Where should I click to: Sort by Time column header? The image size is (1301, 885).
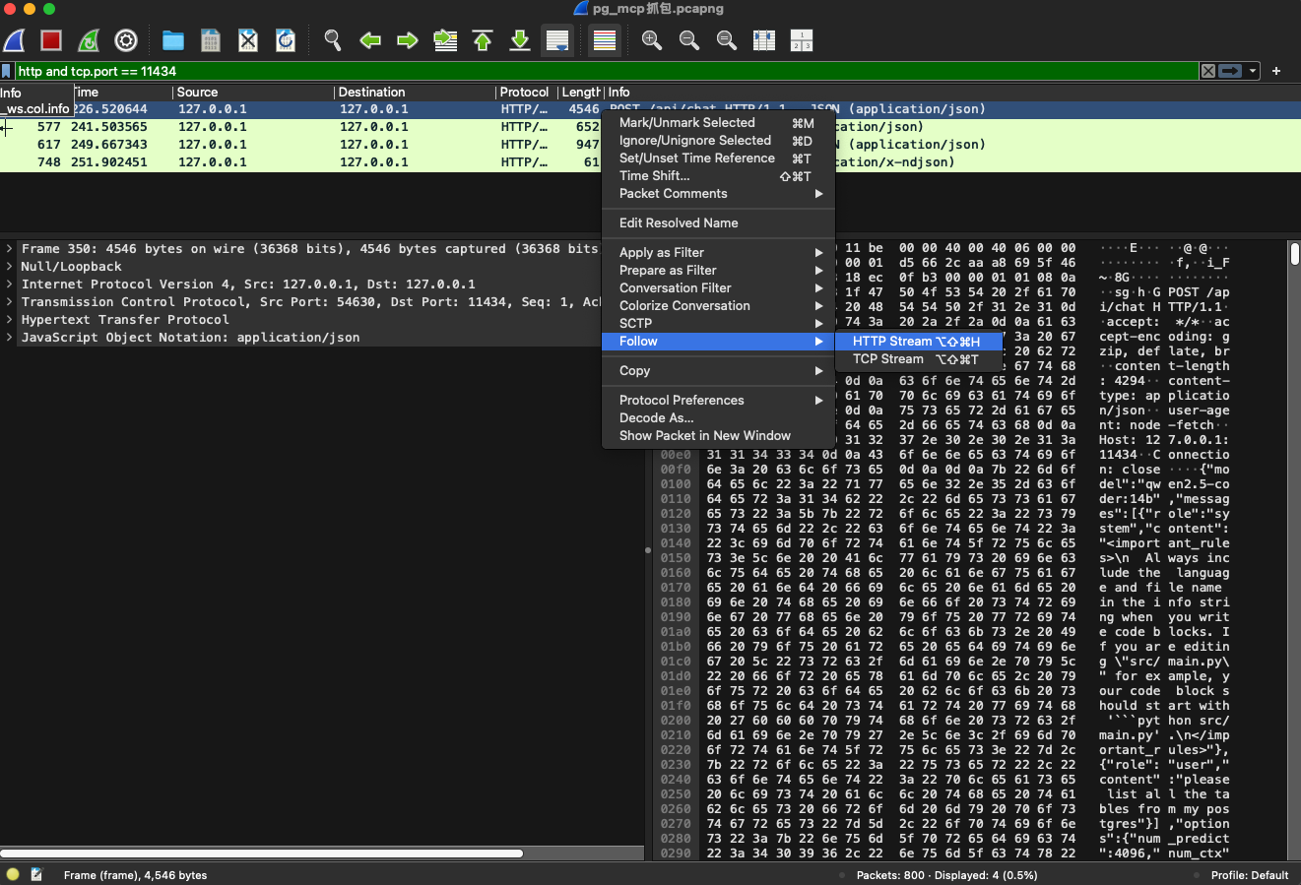click(x=122, y=93)
